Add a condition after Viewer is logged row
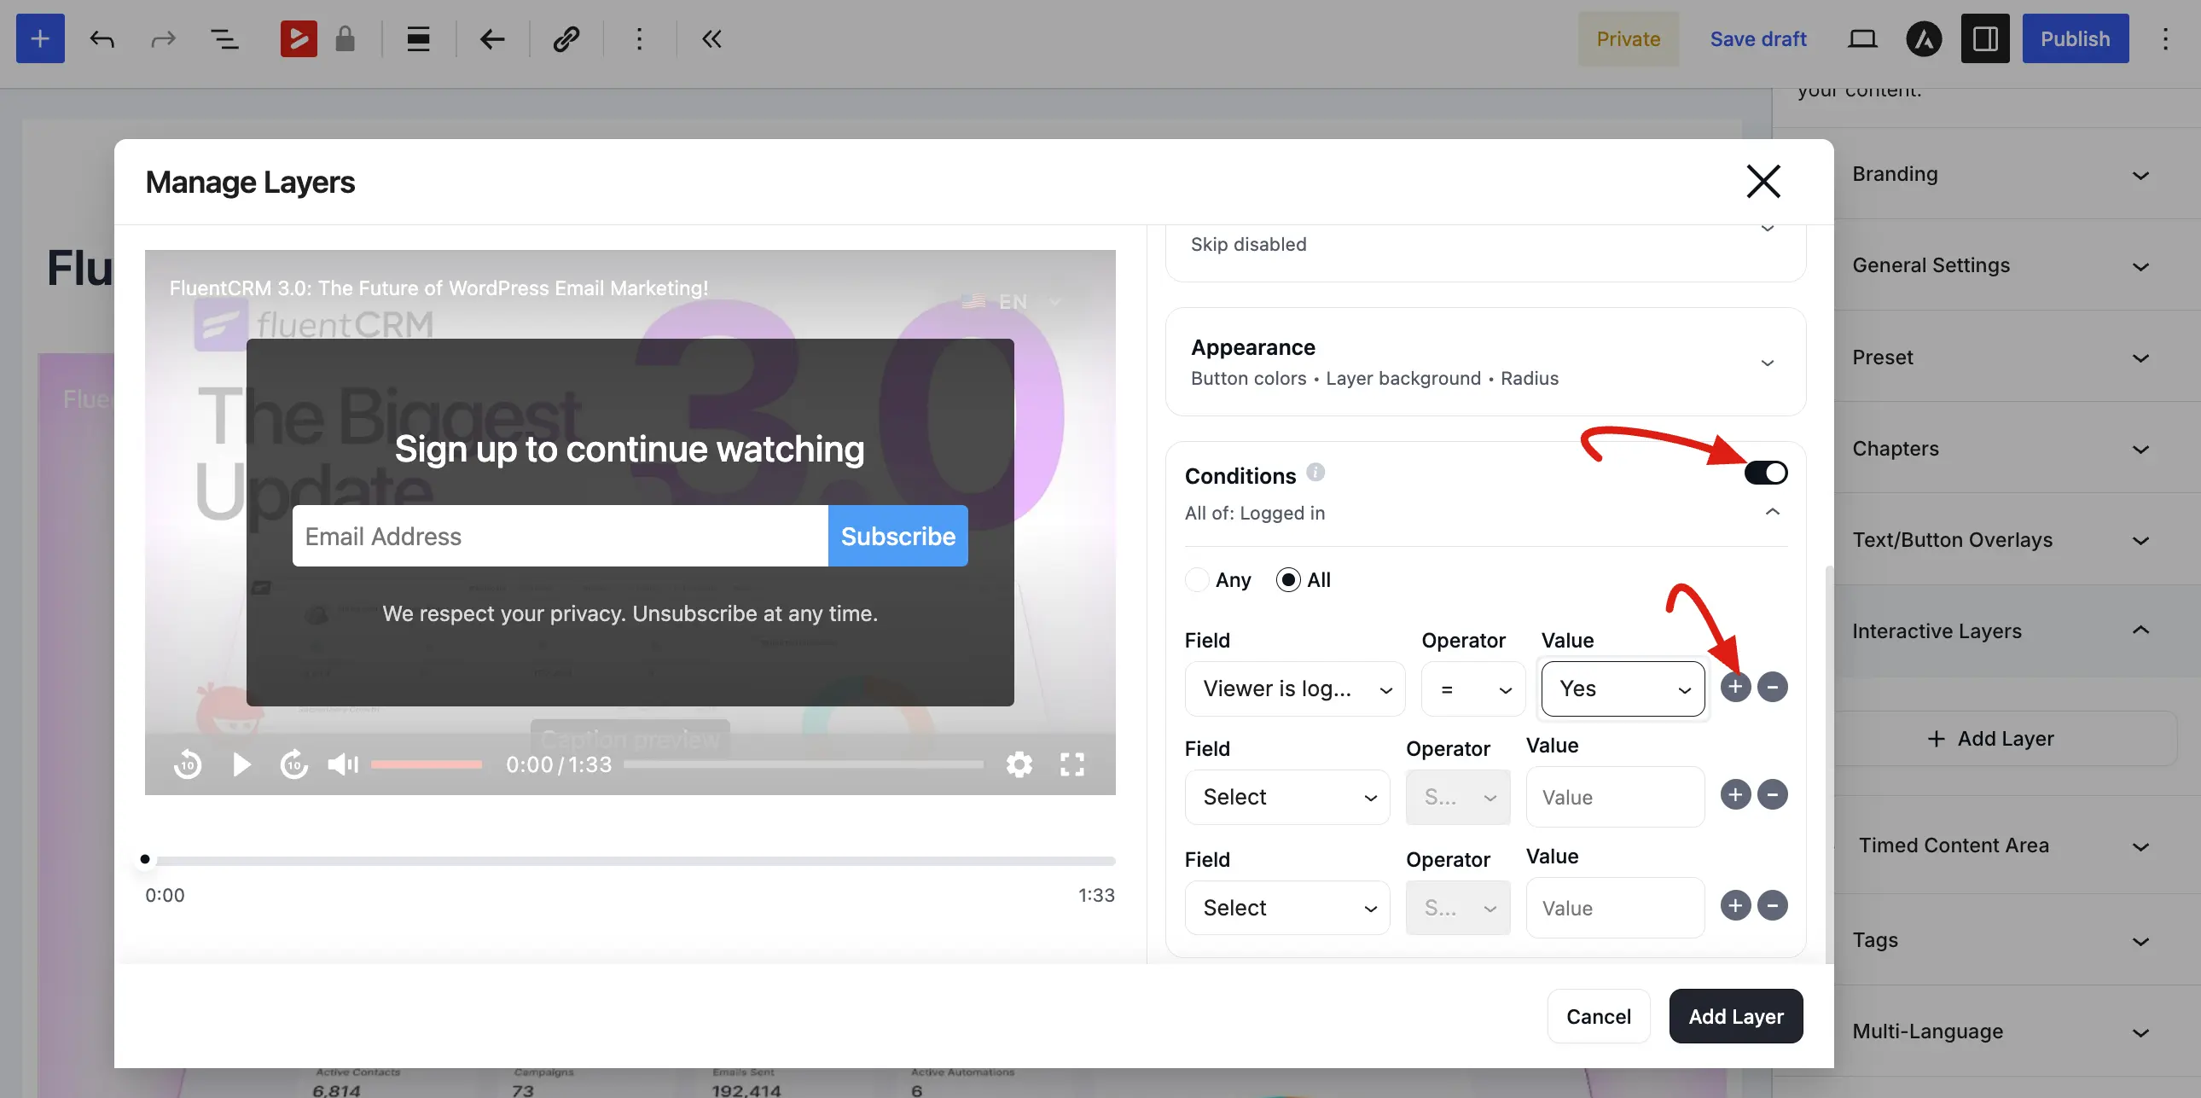Viewport: 2201px width, 1098px height. [x=1735, y=687]
